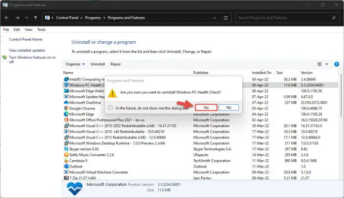
Task: Click Repair in the toolbar
Action: click(x=115, y=64)
